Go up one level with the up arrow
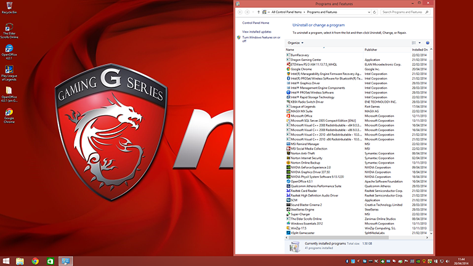 click(x=258, y=12)
